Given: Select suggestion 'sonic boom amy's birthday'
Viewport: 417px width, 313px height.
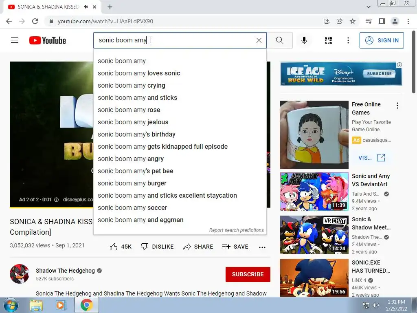Looking at the screenshot, I should [180, 134].
